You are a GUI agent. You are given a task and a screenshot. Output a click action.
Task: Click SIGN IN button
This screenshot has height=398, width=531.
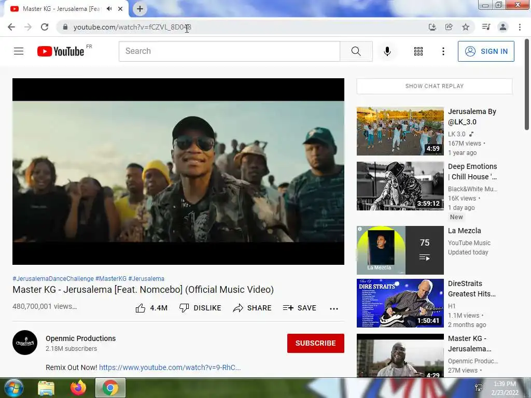[x=486, y=51]
